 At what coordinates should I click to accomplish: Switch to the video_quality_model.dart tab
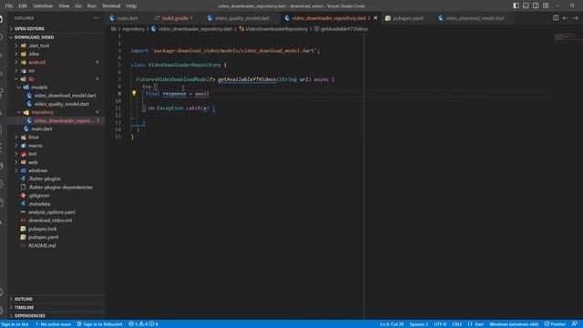click(x=241, y=18)
